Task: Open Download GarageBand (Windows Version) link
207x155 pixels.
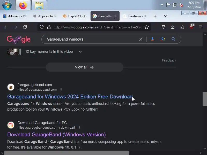Action: click(x=56, y=135)
